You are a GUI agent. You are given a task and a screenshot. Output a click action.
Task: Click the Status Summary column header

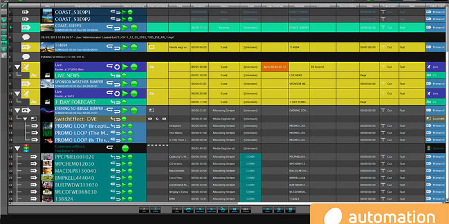click(x=133, y=6)
